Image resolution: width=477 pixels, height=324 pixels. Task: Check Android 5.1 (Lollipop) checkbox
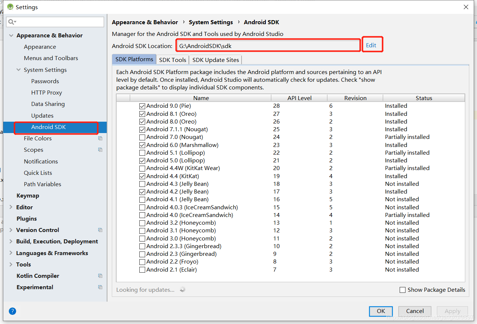142,153
